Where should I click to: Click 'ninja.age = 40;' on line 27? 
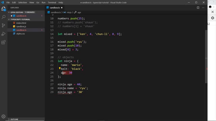coord(70,84)
